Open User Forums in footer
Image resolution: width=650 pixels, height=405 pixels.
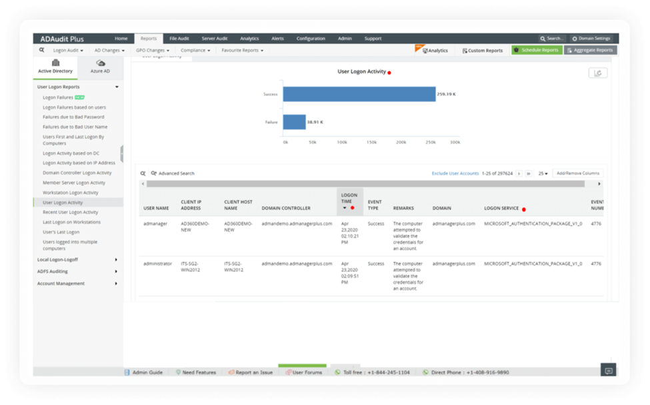click(303, 372)
